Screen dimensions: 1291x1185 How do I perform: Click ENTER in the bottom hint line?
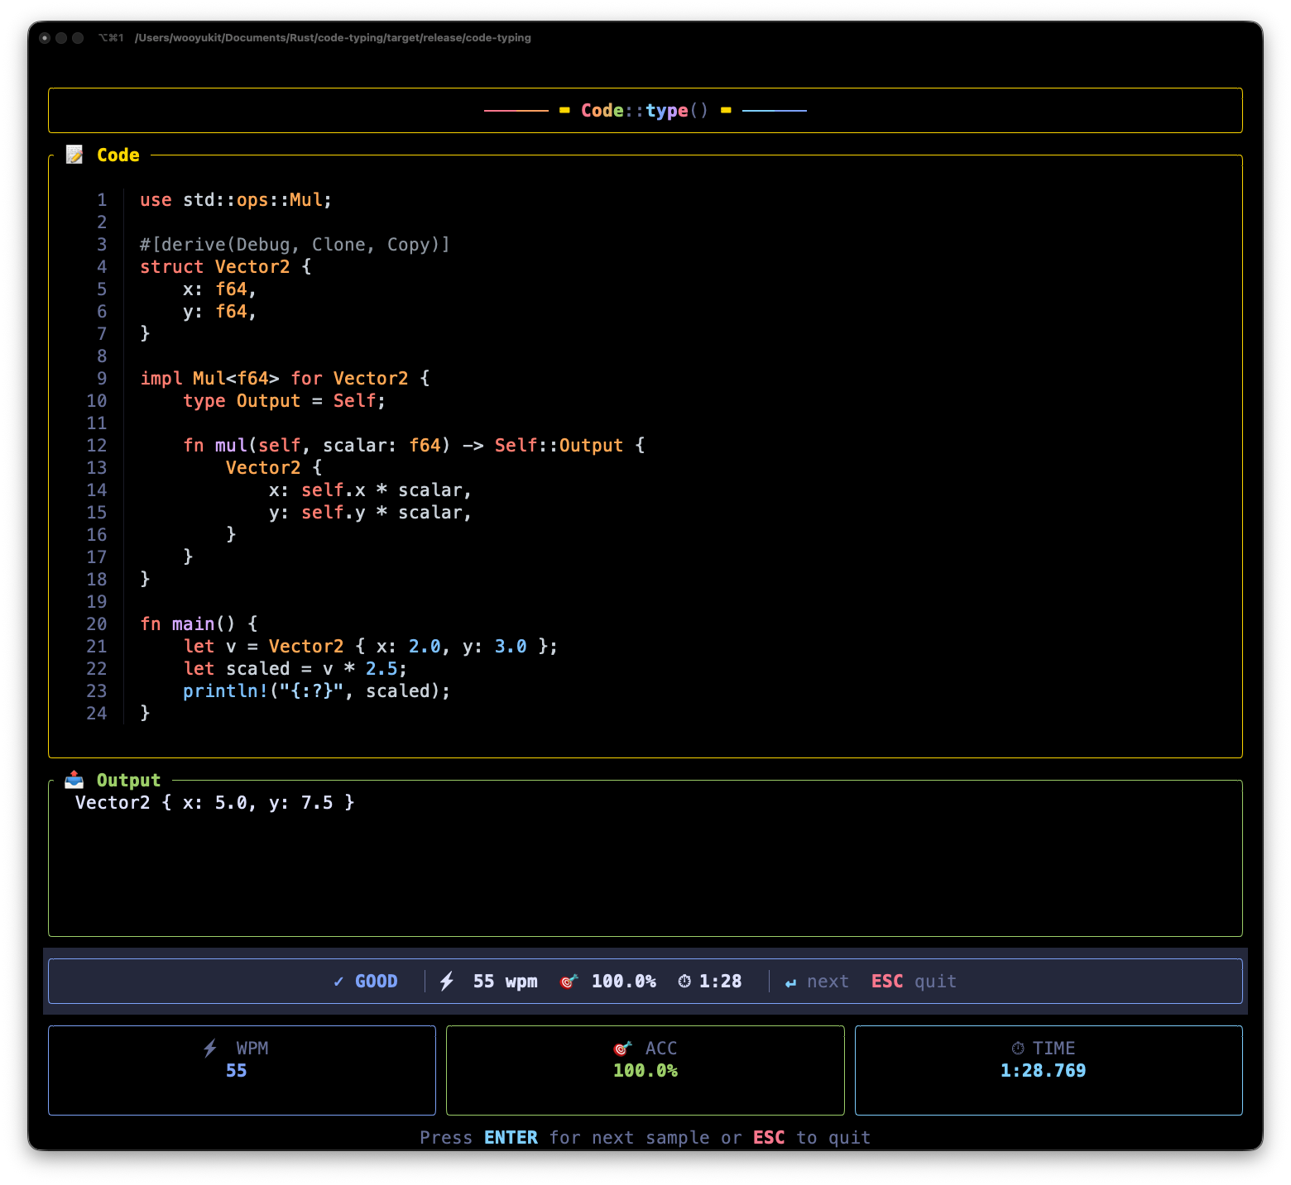coord(511,1138)
